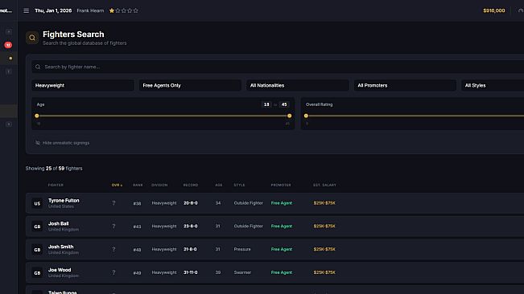This screenshot has width=524, height=294.
Task: Sort by the AGE column header
Action: 219,185
